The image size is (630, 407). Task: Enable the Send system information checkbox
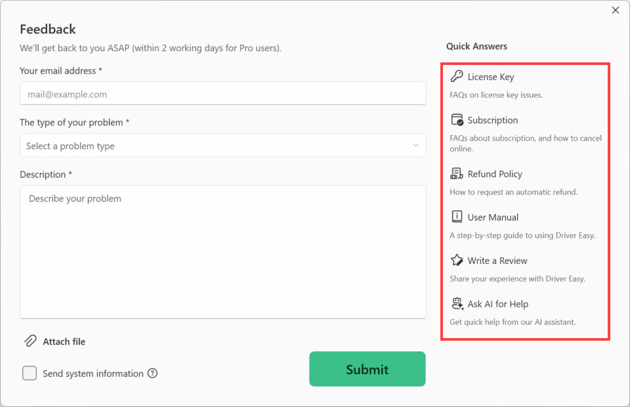click(x=30, y=374)
